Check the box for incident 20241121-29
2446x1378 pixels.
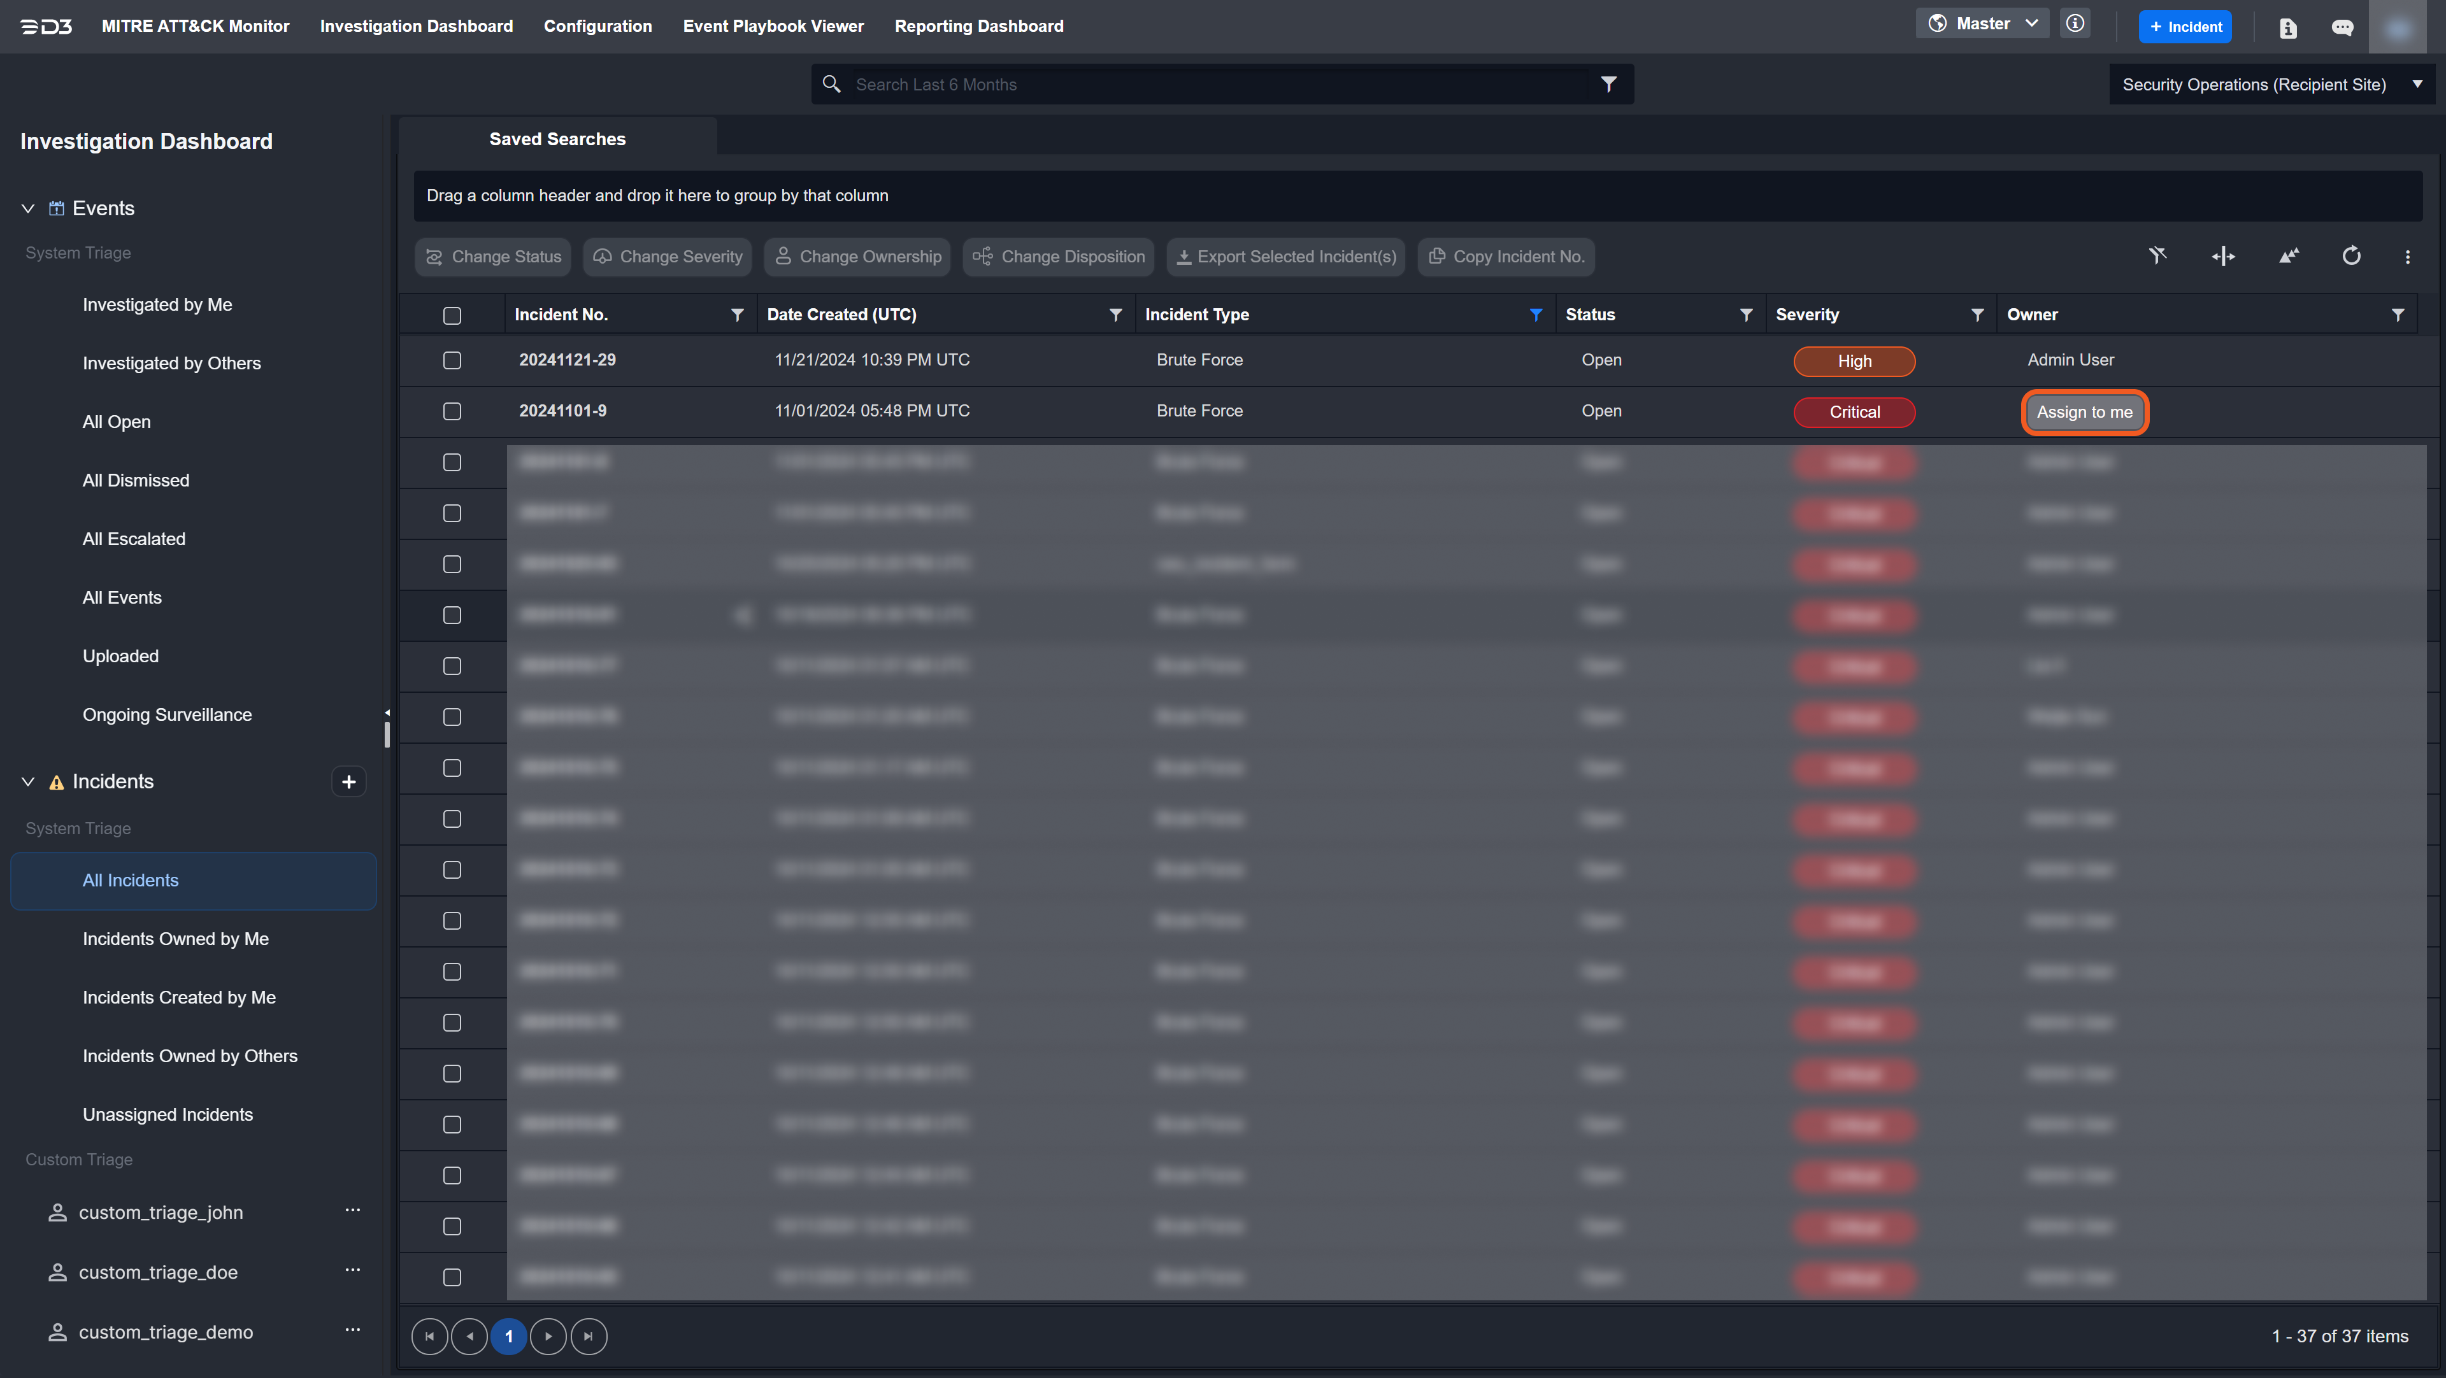452,360
